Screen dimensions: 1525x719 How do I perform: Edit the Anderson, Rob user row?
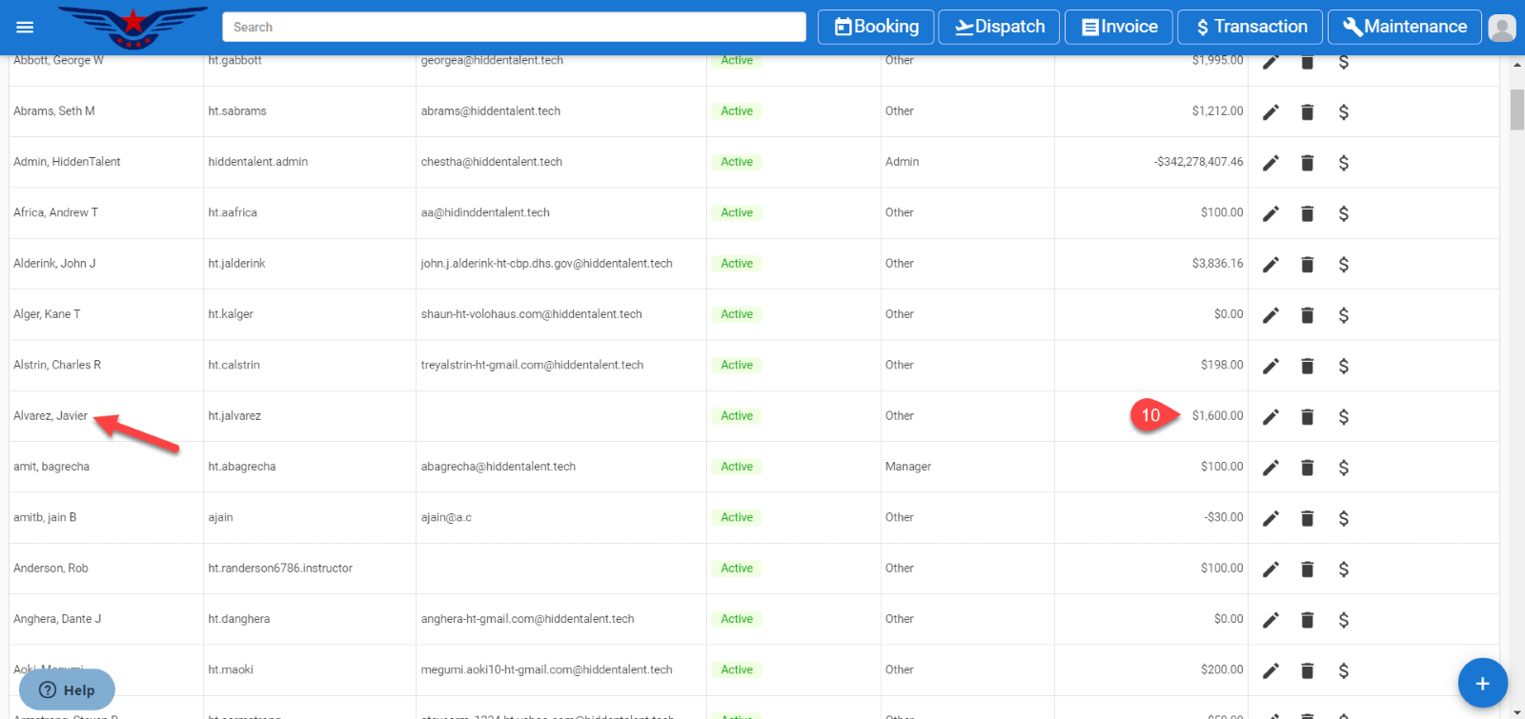click(1271, 569)
